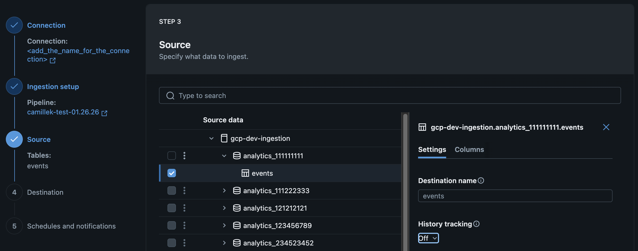Expand the analytics_234523452 dataset
The image size is (638, 251).
[x=224, y=243]
